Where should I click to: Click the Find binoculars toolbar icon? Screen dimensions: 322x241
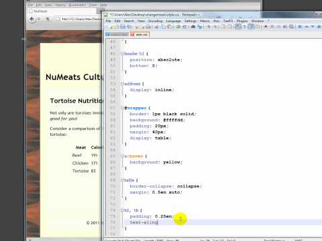(x=193, y=27)
